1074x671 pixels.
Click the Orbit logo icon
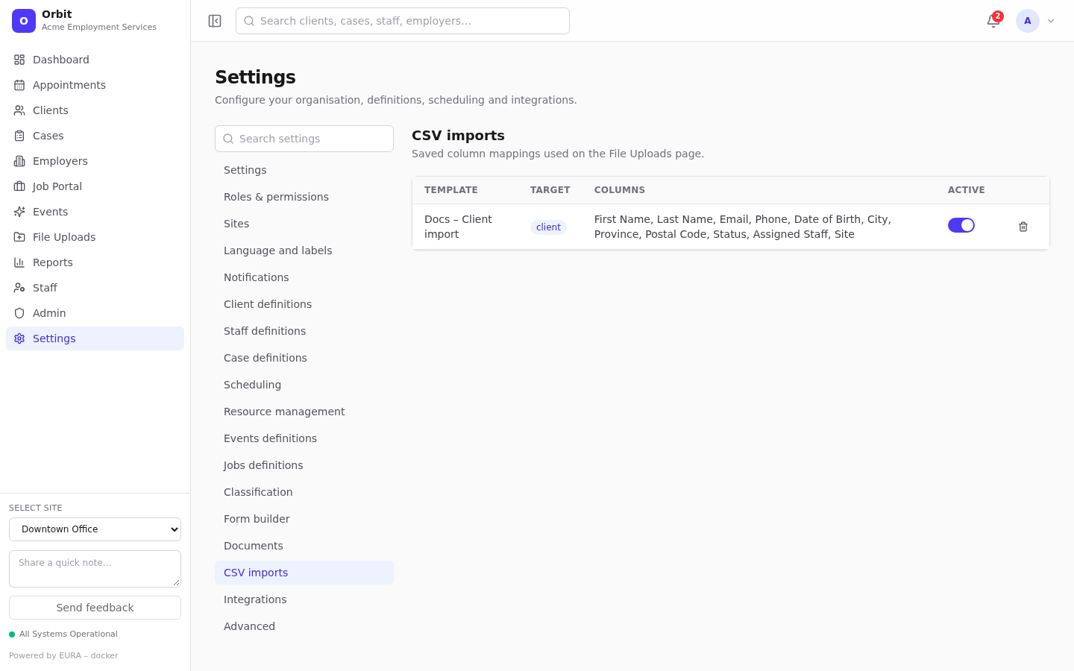pyautogui.click(x=24, y=21)
